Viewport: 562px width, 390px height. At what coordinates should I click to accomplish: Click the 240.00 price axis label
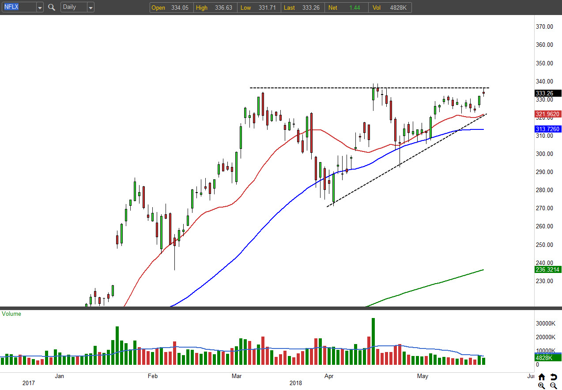pyautogui.click(x=544, y=263)
